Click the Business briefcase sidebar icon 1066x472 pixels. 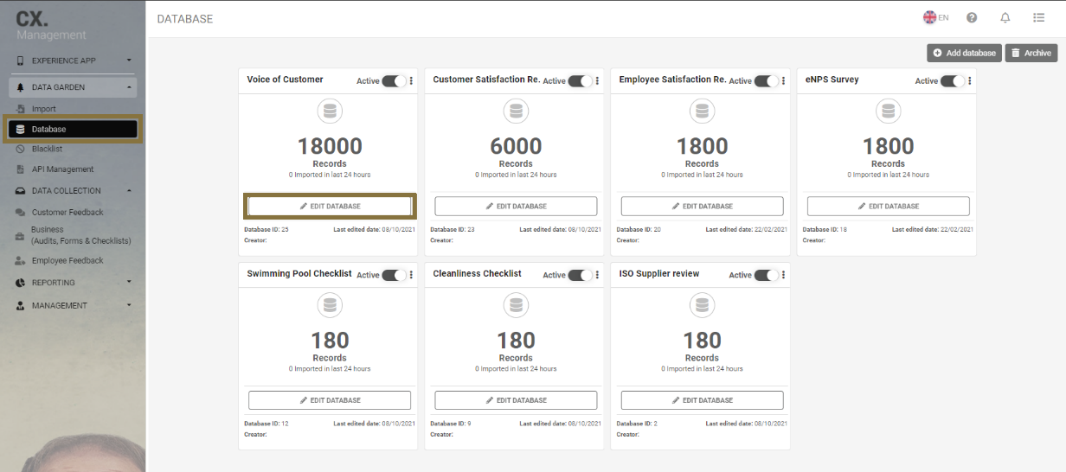point(20,235)
